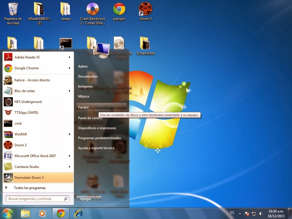
Task: Open Adobe Reader XI from Start menu
Action: (38, 57)
